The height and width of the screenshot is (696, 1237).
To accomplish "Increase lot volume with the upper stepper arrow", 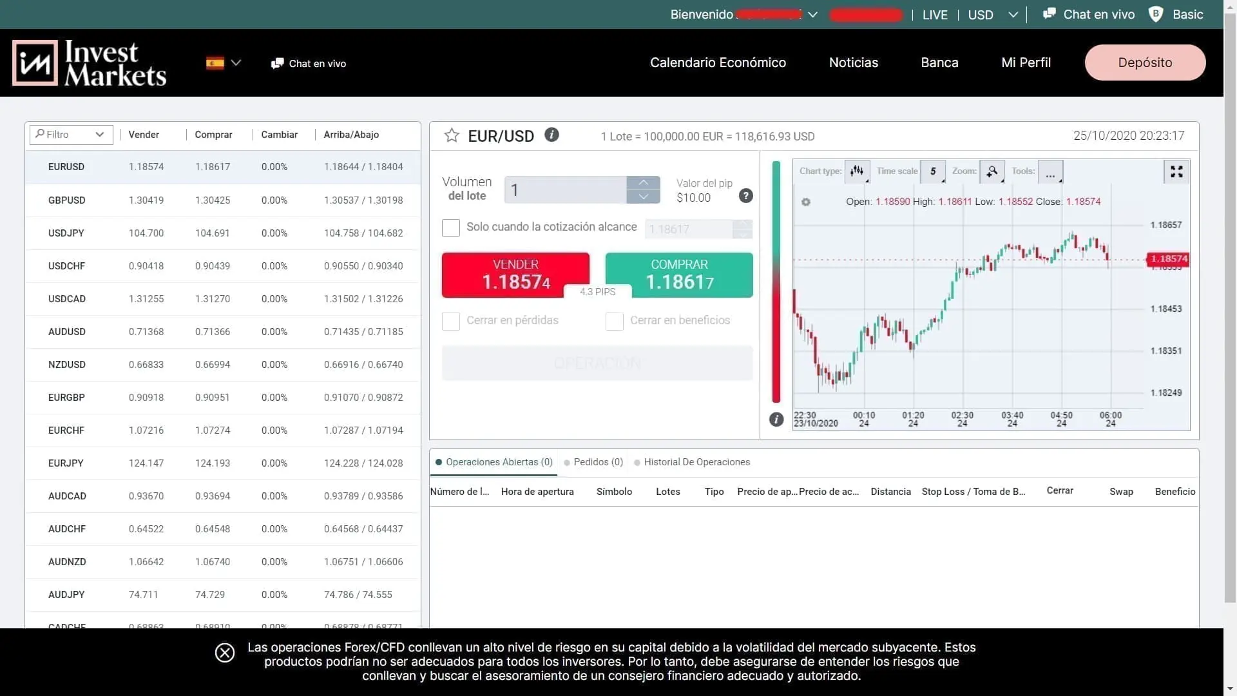I will tap(643, 182).
